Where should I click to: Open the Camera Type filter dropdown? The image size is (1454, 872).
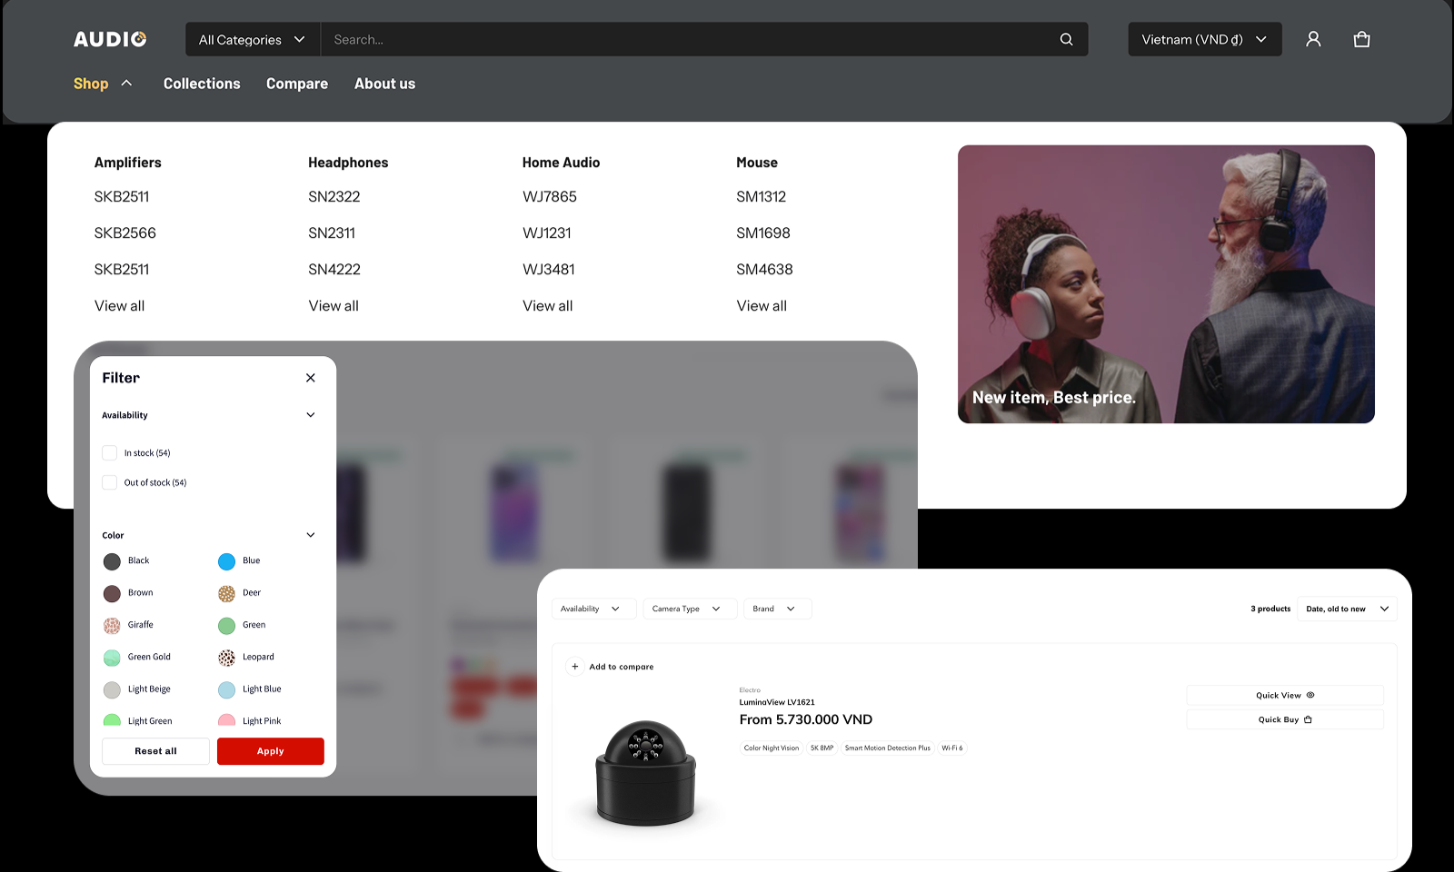tap(686, 609)
